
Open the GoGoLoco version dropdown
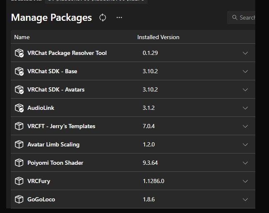pos(245,199)
